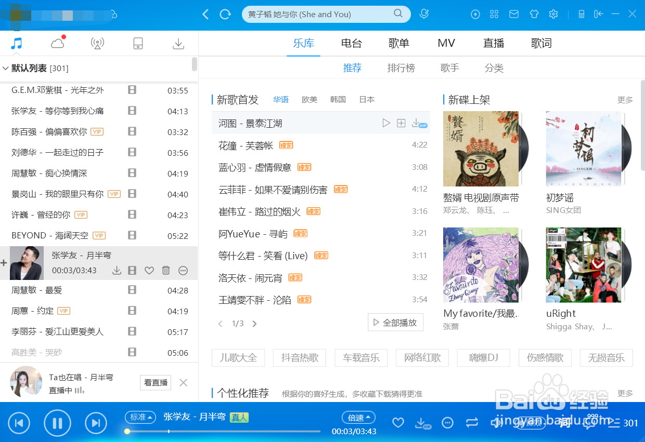Open settings gear in title bar
Screen dimensions: 645x442
click(x=553, y=14)
